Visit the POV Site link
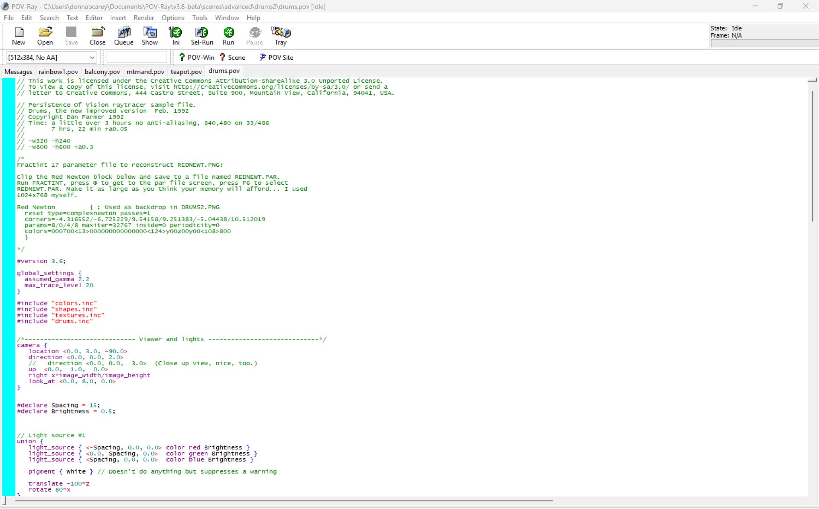This screenshot has width=819, height=509. click(x=276, y=58)
